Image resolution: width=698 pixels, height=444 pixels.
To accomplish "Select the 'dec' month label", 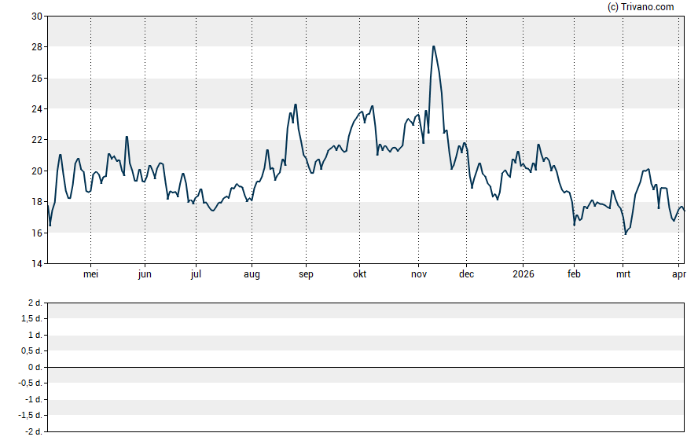I will 466,274.
